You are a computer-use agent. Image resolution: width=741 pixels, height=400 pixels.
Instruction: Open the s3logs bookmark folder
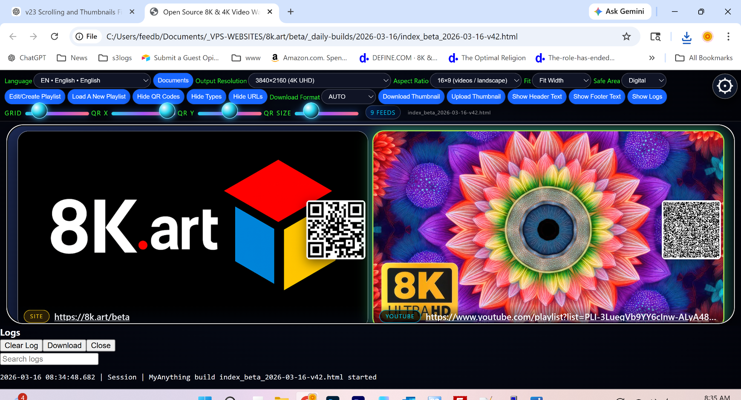[115, 58]
